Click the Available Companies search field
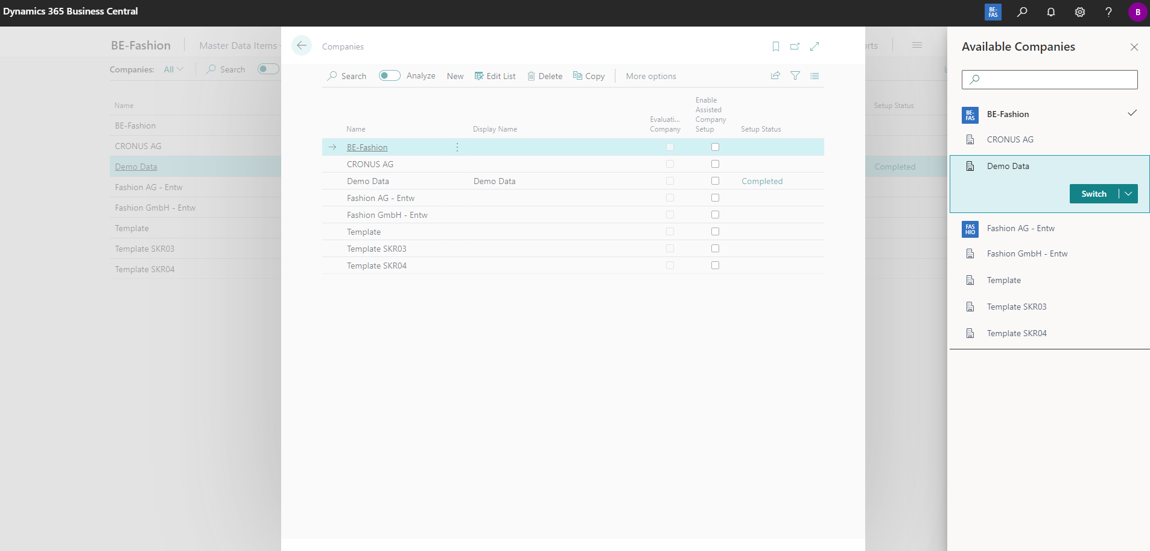 [x=1048, y=79]
